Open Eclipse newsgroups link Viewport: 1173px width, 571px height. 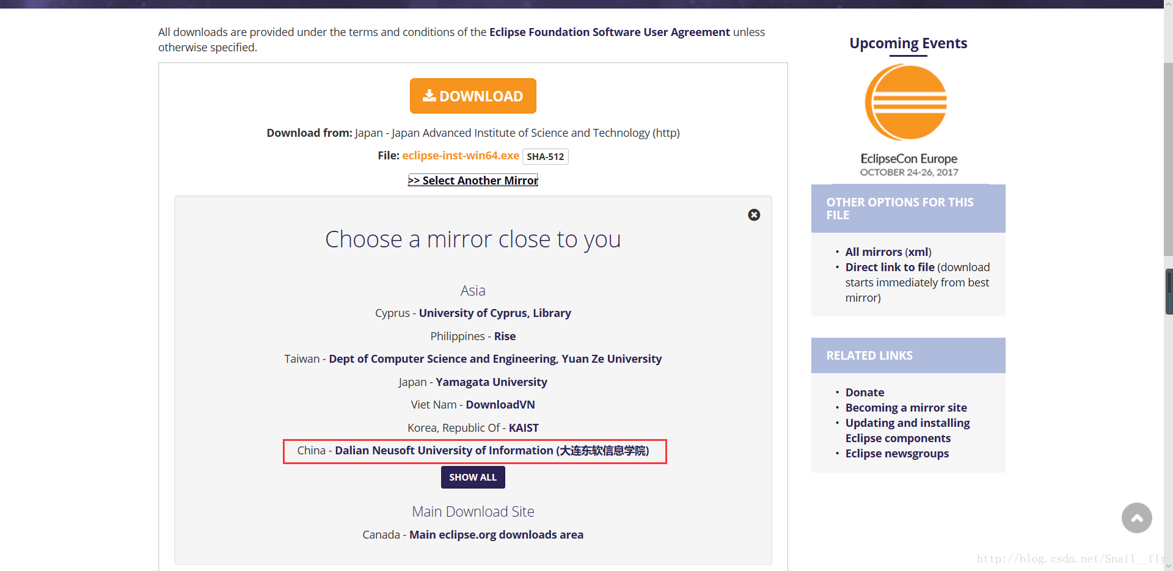click(897, 454)
